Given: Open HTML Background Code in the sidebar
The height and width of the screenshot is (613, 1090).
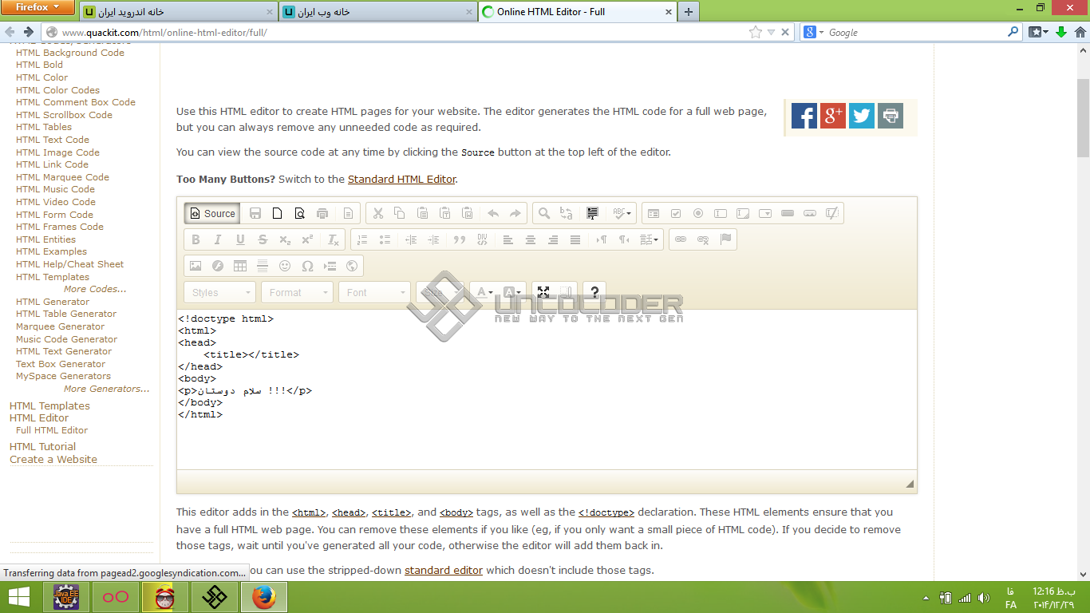Looking at the screenshot, I should tap(70, 53).
